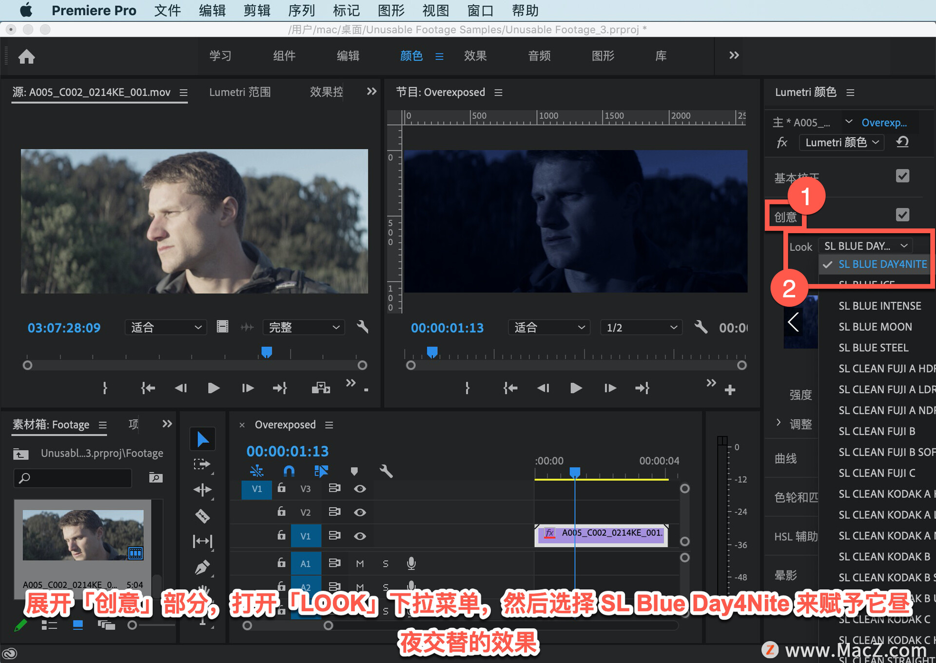The width and height of the screenshot is (936, 663).
Task: Select the Selection arrow tool
Action: (202, 439)
